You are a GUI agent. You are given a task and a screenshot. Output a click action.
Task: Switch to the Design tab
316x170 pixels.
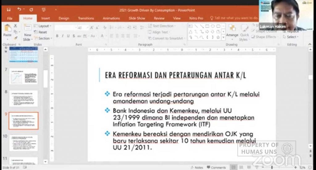coord(64,18)
